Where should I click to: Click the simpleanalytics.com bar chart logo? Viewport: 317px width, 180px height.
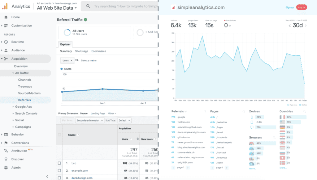(x=173, y=7)
